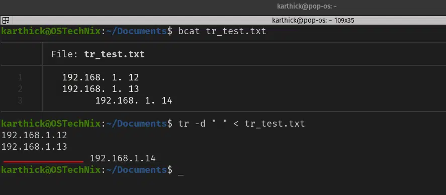This screenshot has height=195, width=446.
Task: Click the spaced address 192.168. 1. 12
Action: click(101, 77)
